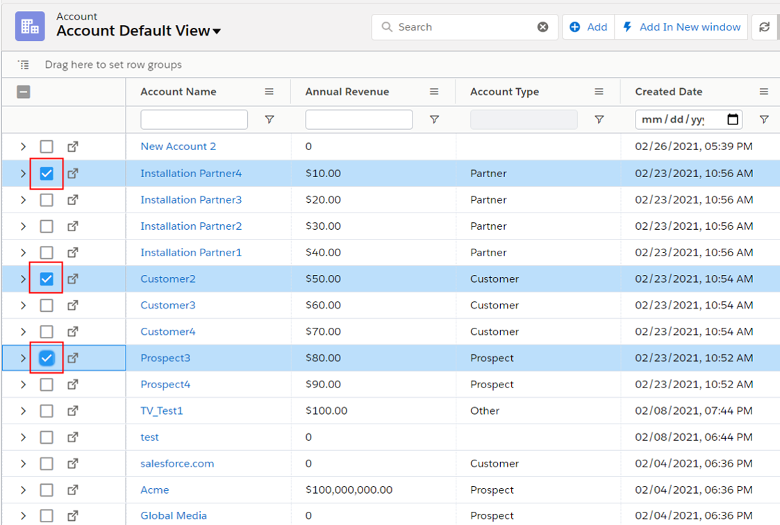Expand the TV_Test1 row details
The image size is (780, 525).
23,411
